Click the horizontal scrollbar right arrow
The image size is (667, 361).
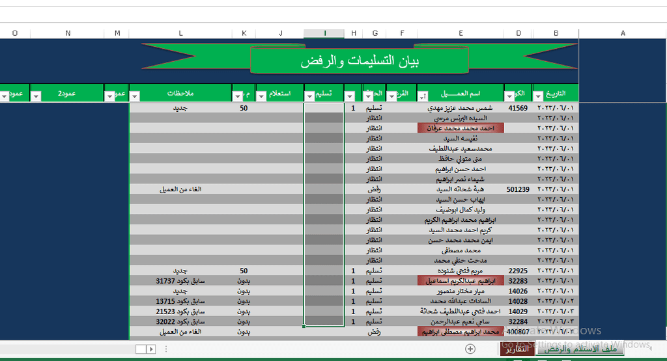tap(151, 349)
